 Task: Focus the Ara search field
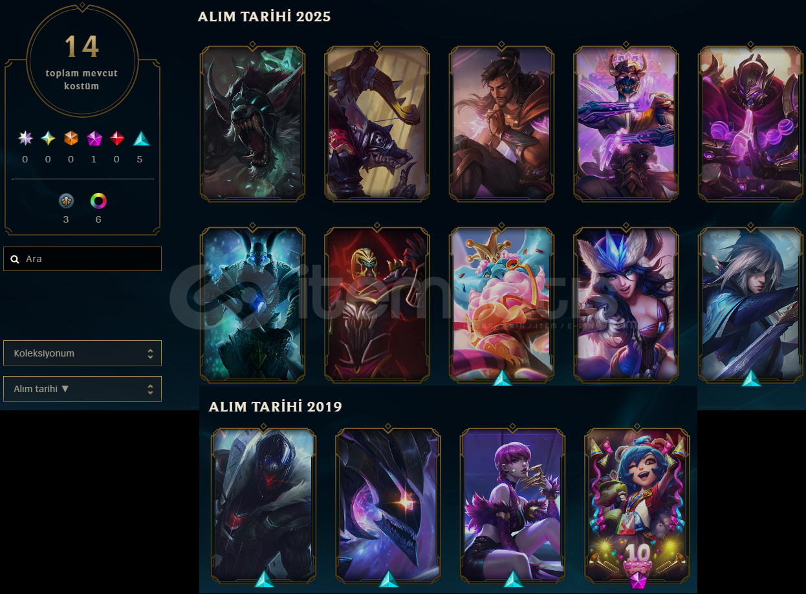(x=82, y=259)
